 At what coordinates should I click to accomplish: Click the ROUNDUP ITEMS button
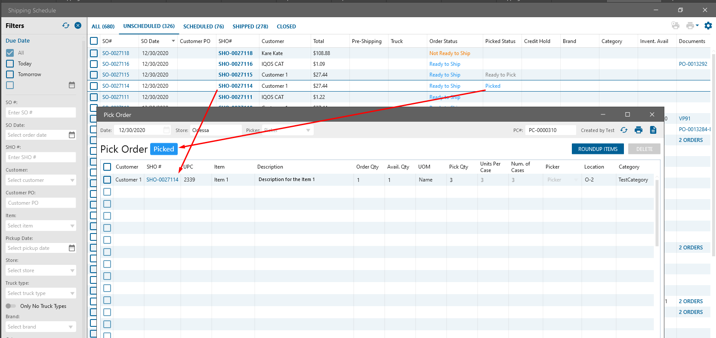[x=598, y=149]
